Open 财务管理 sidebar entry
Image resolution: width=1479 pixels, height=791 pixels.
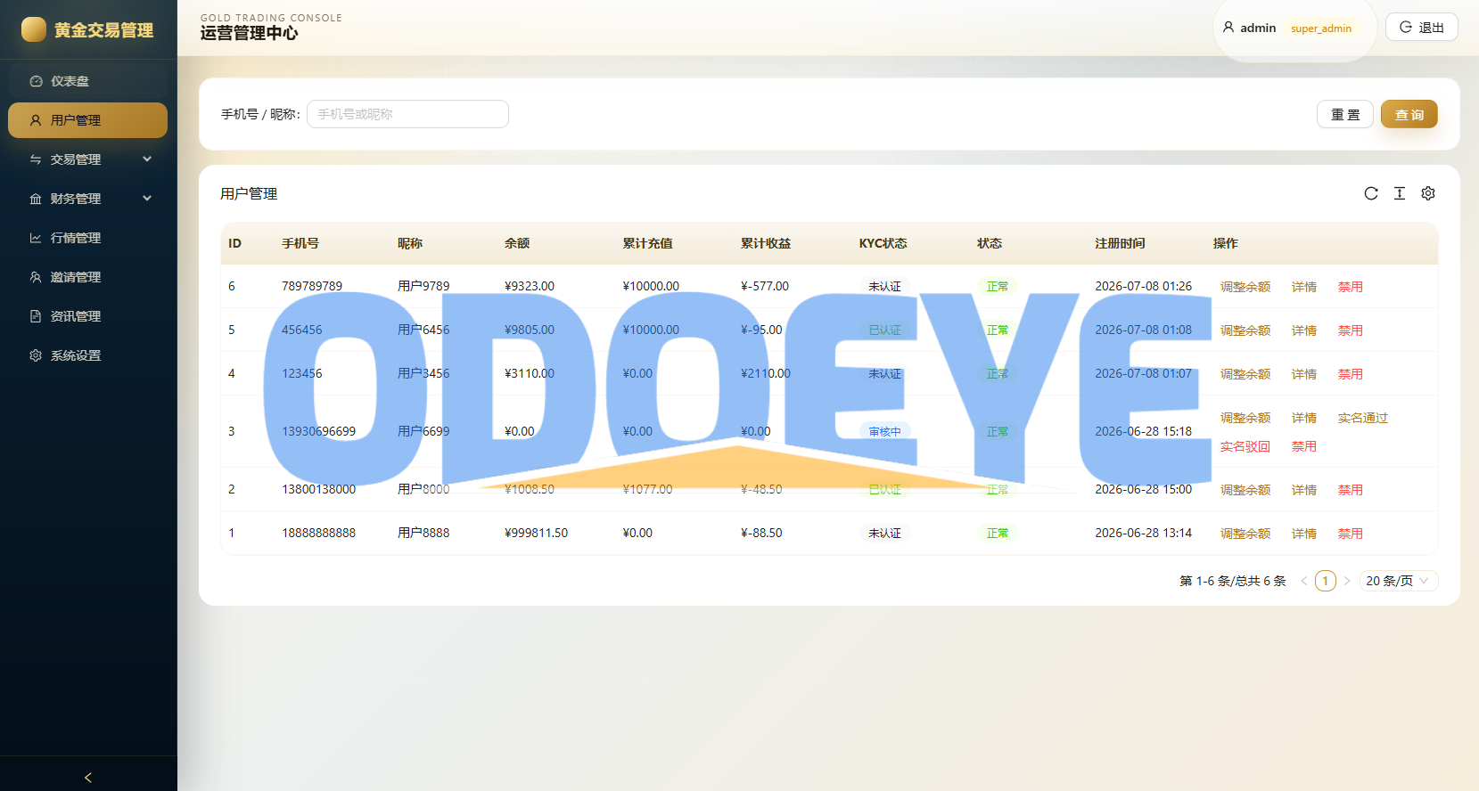click(87, 199)
